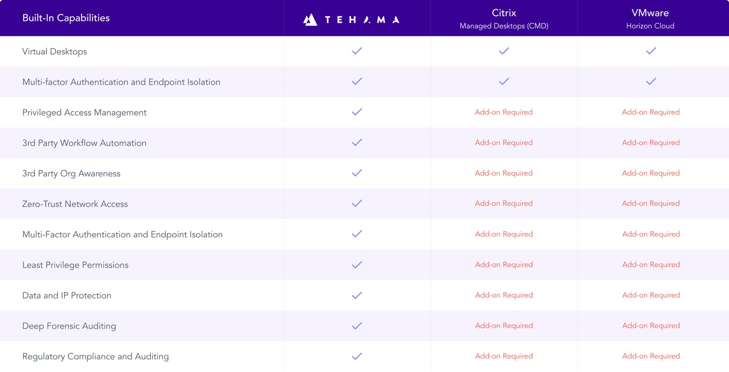Screen dimensions: 729x372
Task: Click Citrix Add-on Required for Privileged Access Management
Action: [x=504, y=112]
